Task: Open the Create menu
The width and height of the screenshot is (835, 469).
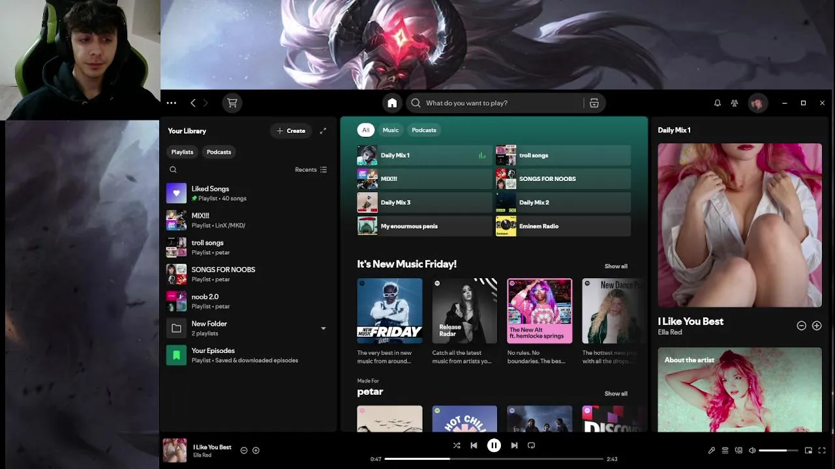Action: tap(291, 131)
